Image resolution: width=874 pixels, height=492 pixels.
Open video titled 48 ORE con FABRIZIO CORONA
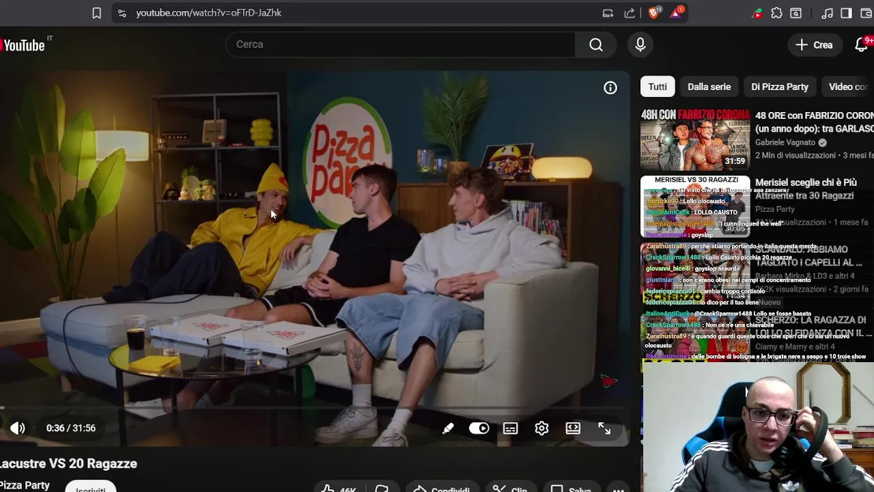(815, 122)
